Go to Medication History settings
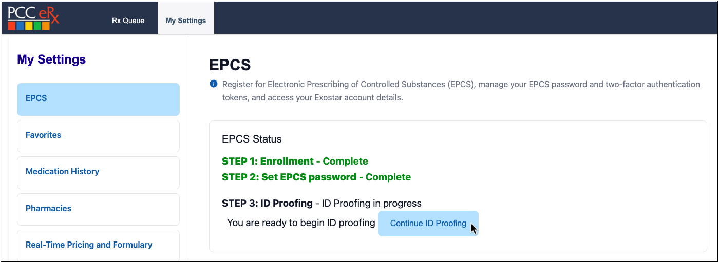Image resolution: width=718 pixels, height=262 pixels. coord(98,172)
